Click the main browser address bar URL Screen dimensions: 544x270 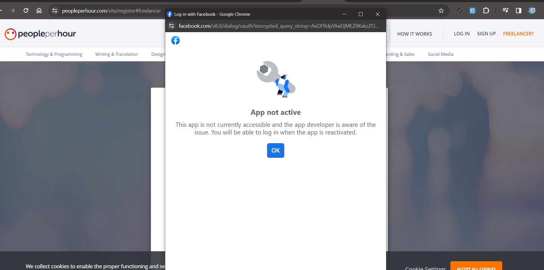(x=111, y=11)
